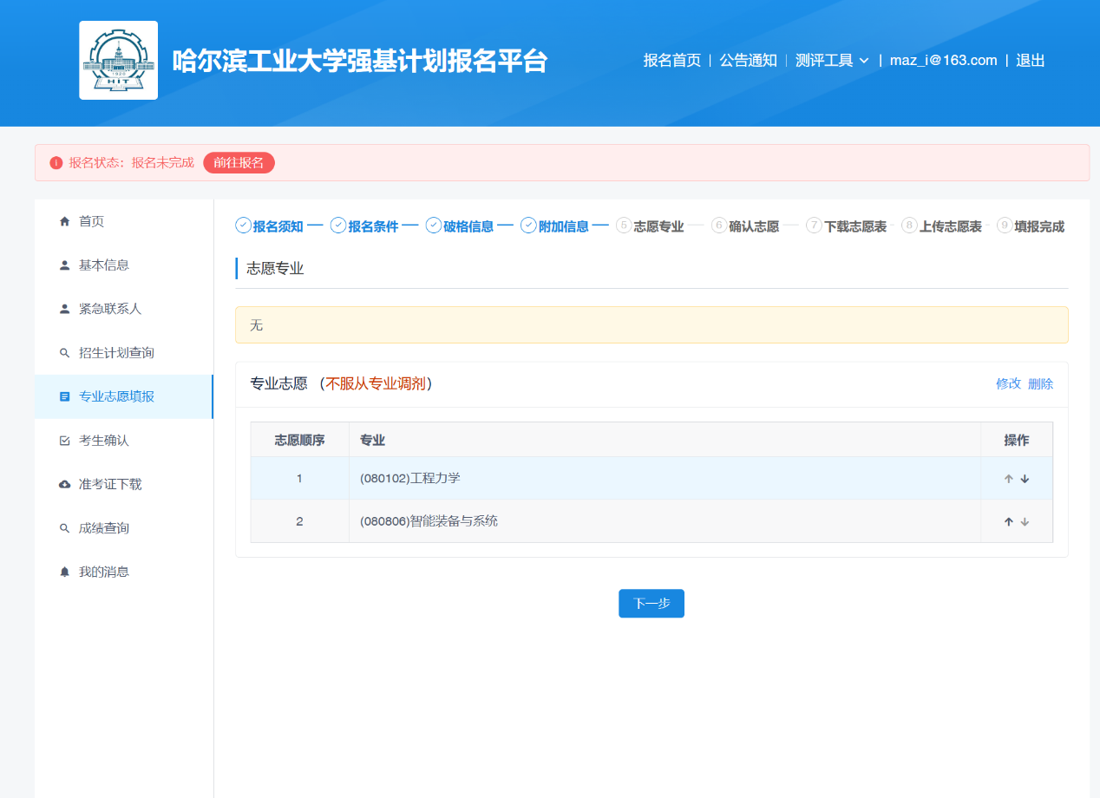Select the 智能装备与系统 table row
This screenshot has width=1100, height=798.
pos(607,521)
